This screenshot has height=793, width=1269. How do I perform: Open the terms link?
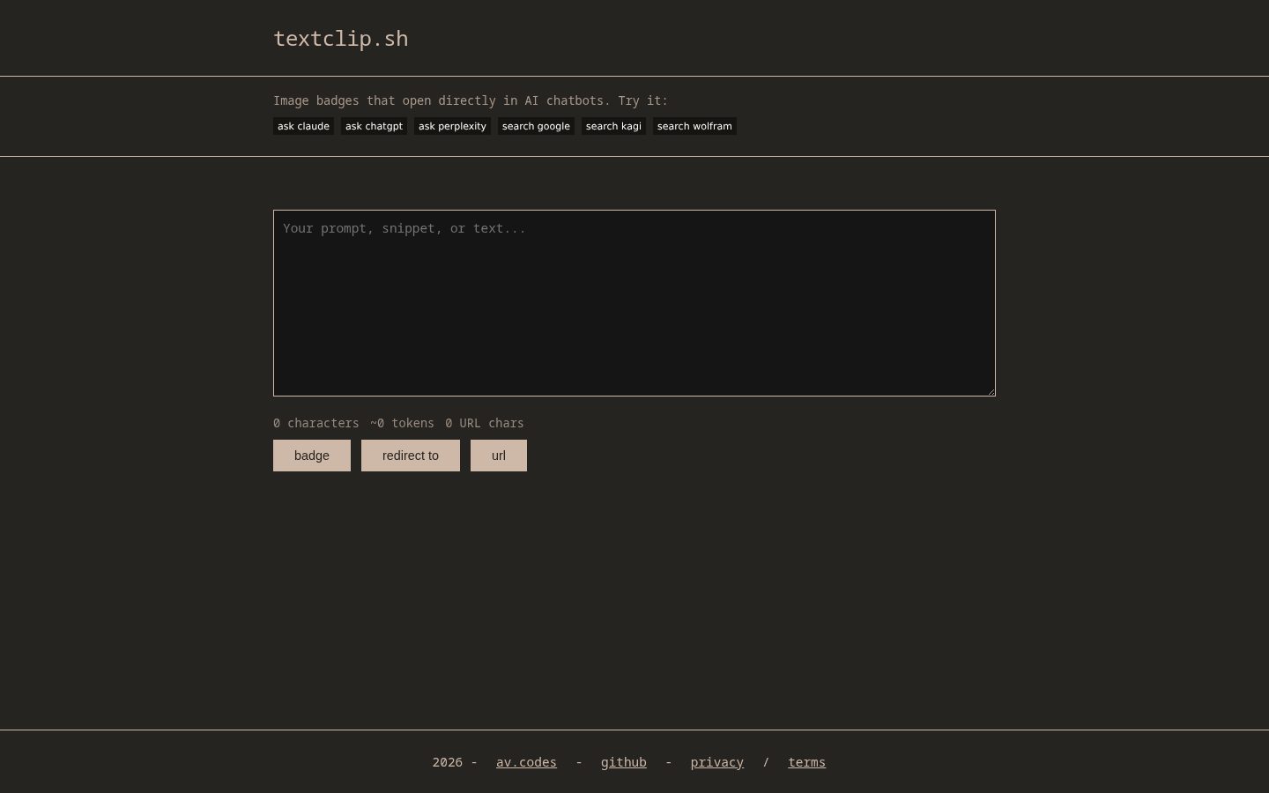(806, 762)
